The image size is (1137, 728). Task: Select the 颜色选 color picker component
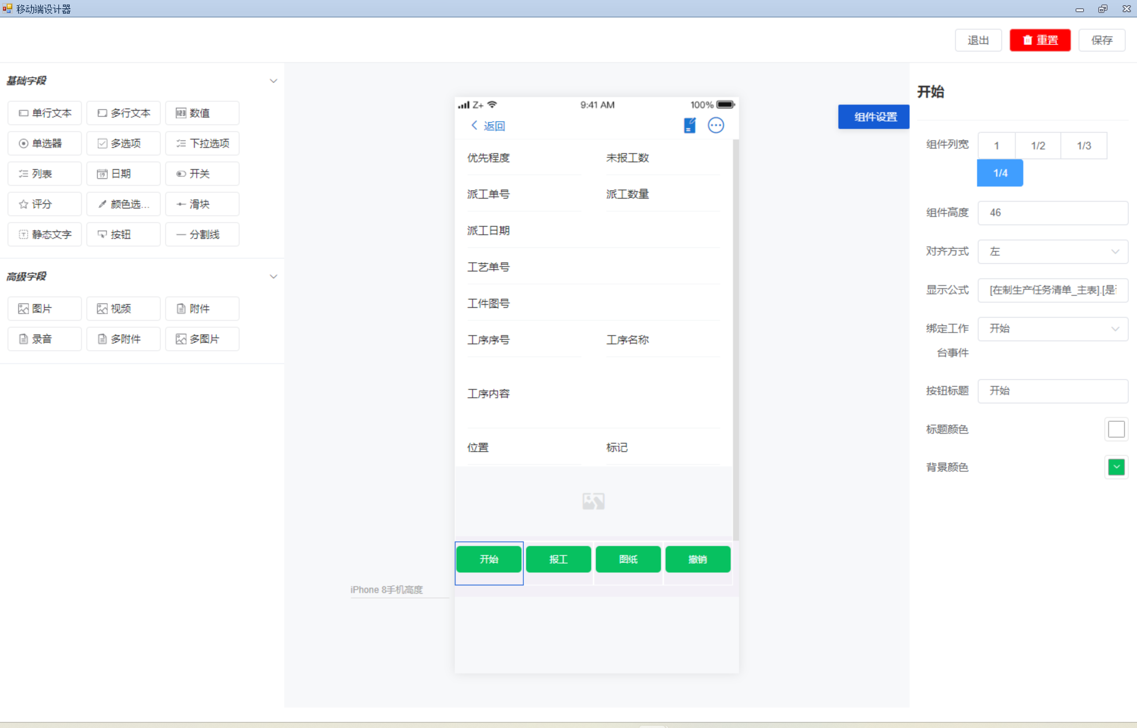click(123, 204)
